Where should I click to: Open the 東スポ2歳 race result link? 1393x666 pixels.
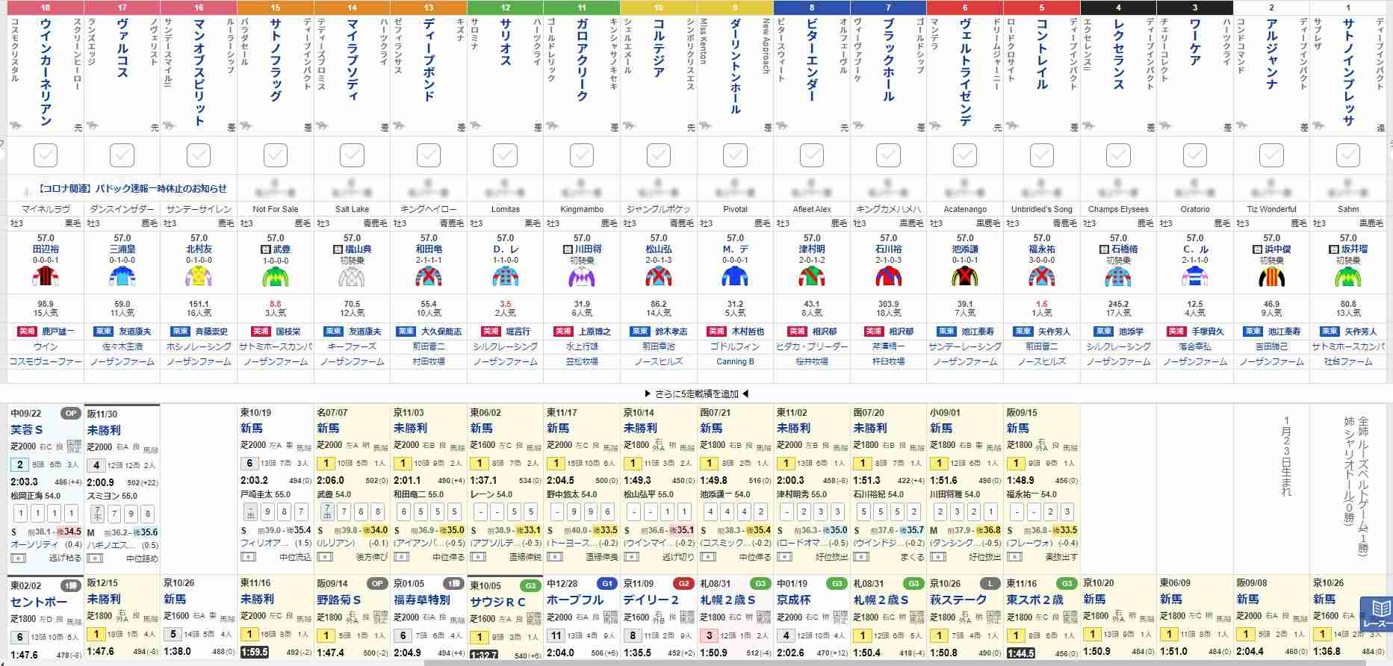point(1034,600)
